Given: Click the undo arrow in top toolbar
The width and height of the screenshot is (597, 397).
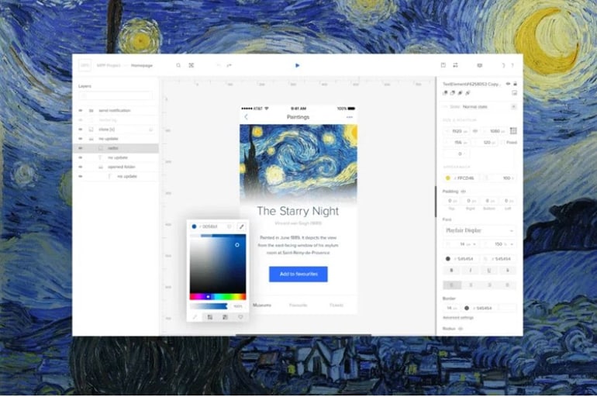Looking at the screenshot, I should coord(219,65).
